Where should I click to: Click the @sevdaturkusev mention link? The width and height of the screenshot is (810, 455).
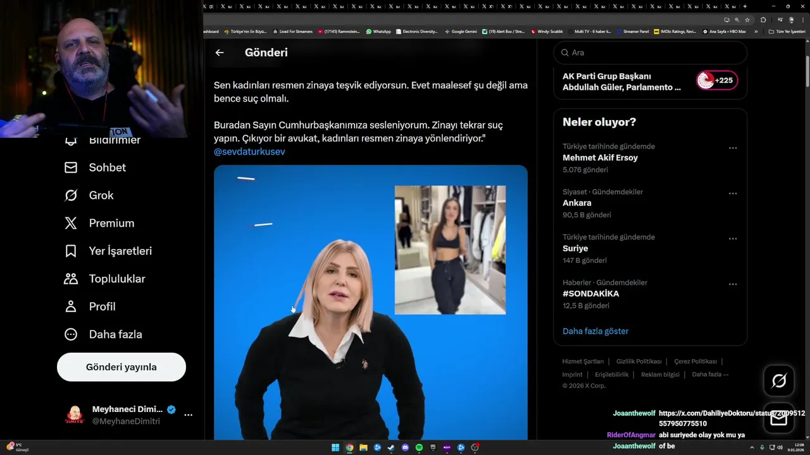[x=249, y=152]
